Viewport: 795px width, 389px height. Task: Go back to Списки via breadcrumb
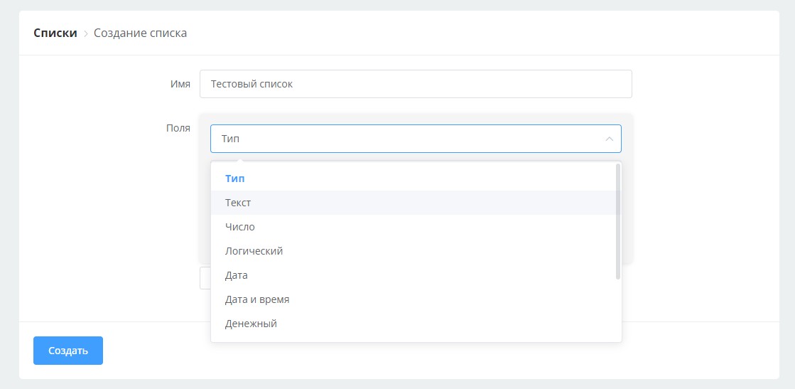[x=55, y=33]
